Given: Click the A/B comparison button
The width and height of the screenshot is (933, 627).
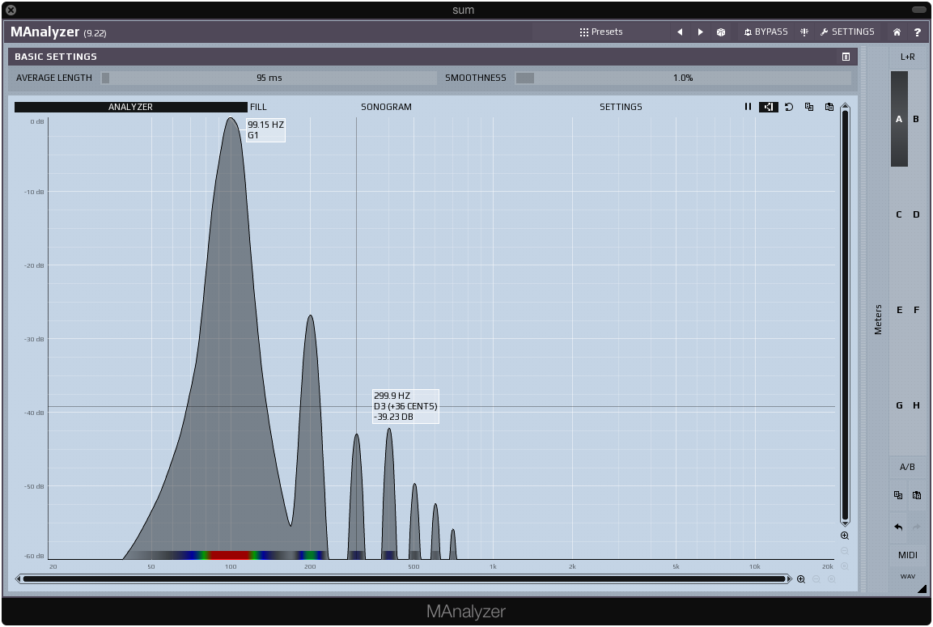Looking at the screenshot, I should [907, 467].
